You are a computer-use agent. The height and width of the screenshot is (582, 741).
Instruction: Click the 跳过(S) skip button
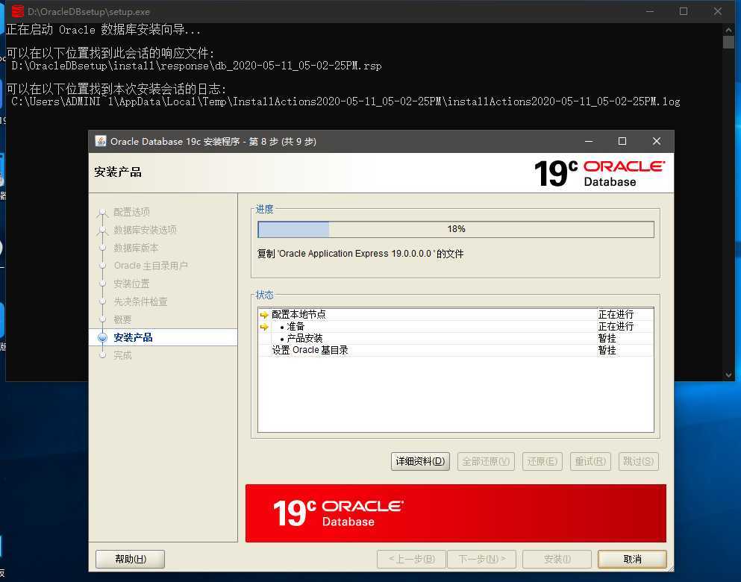tap(639, 461)
